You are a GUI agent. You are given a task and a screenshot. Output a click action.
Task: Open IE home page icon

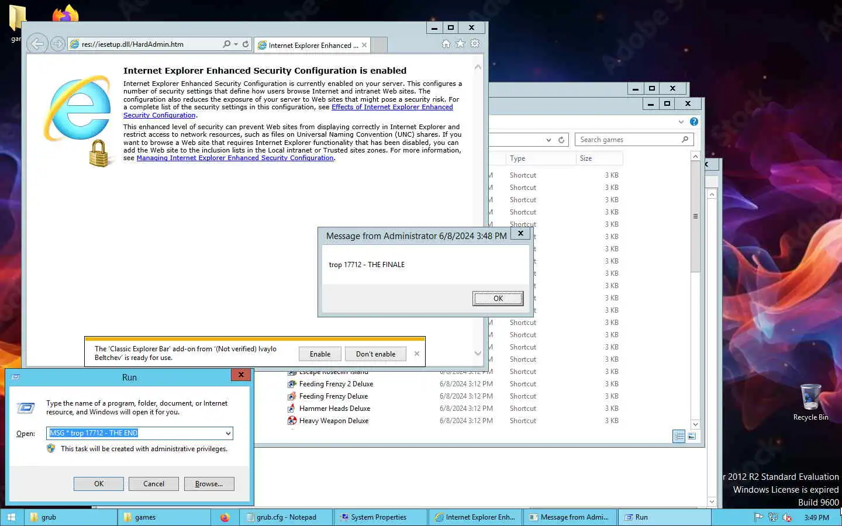pyautogui.click(x=446, y=44)
